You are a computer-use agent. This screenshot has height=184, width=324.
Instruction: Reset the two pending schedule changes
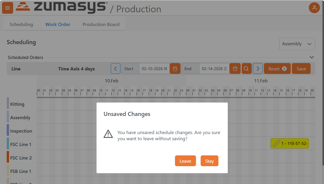(277, 68)
